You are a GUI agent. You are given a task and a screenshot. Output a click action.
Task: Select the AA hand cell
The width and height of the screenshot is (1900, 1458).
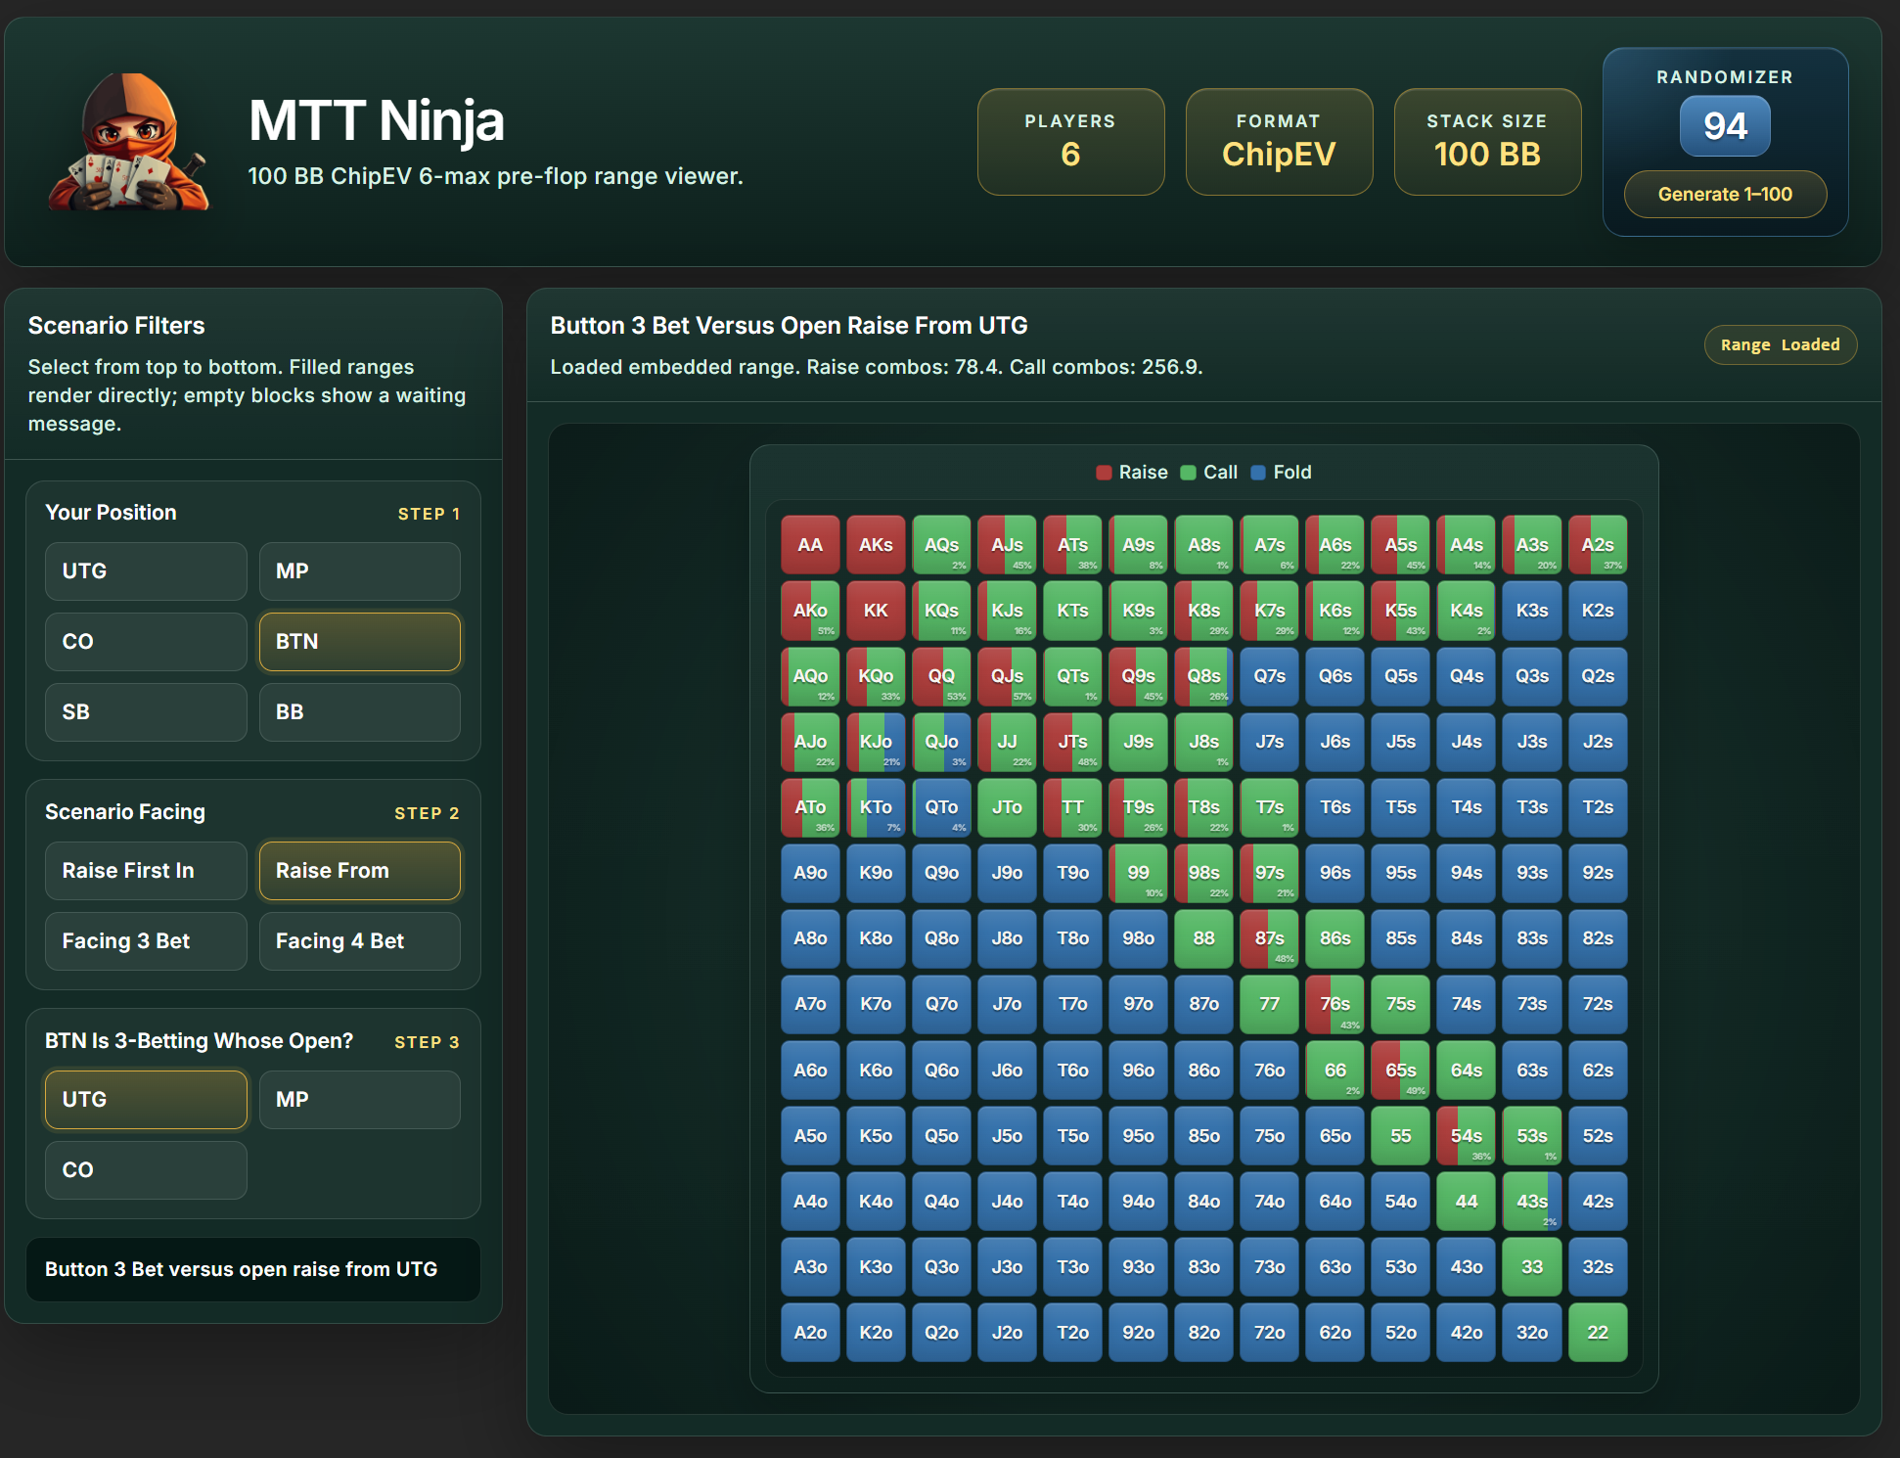click(810, 545)
